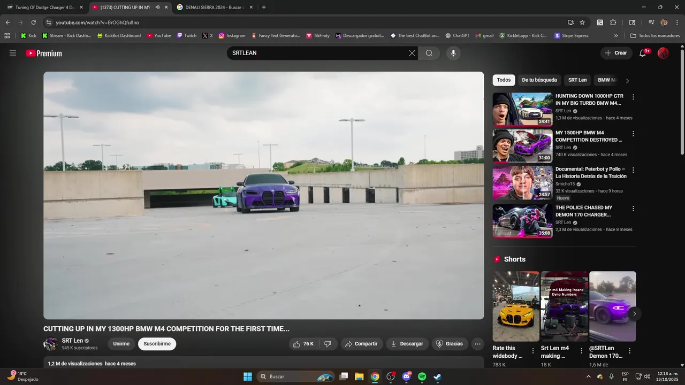Switch to Tuning Of Dodge Charger tab

pyautogui.click(x=45, y=7)
